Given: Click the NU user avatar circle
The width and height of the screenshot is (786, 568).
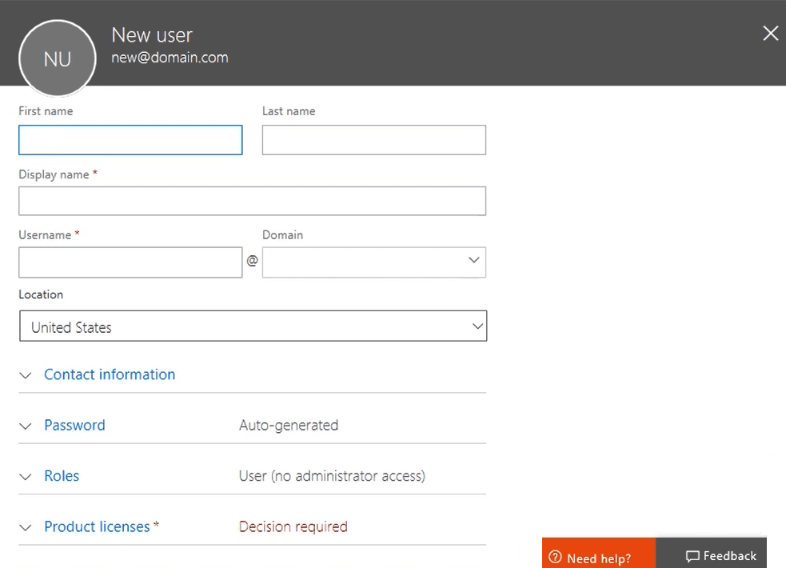Looking at the screenshot, I should click(57, 58).
